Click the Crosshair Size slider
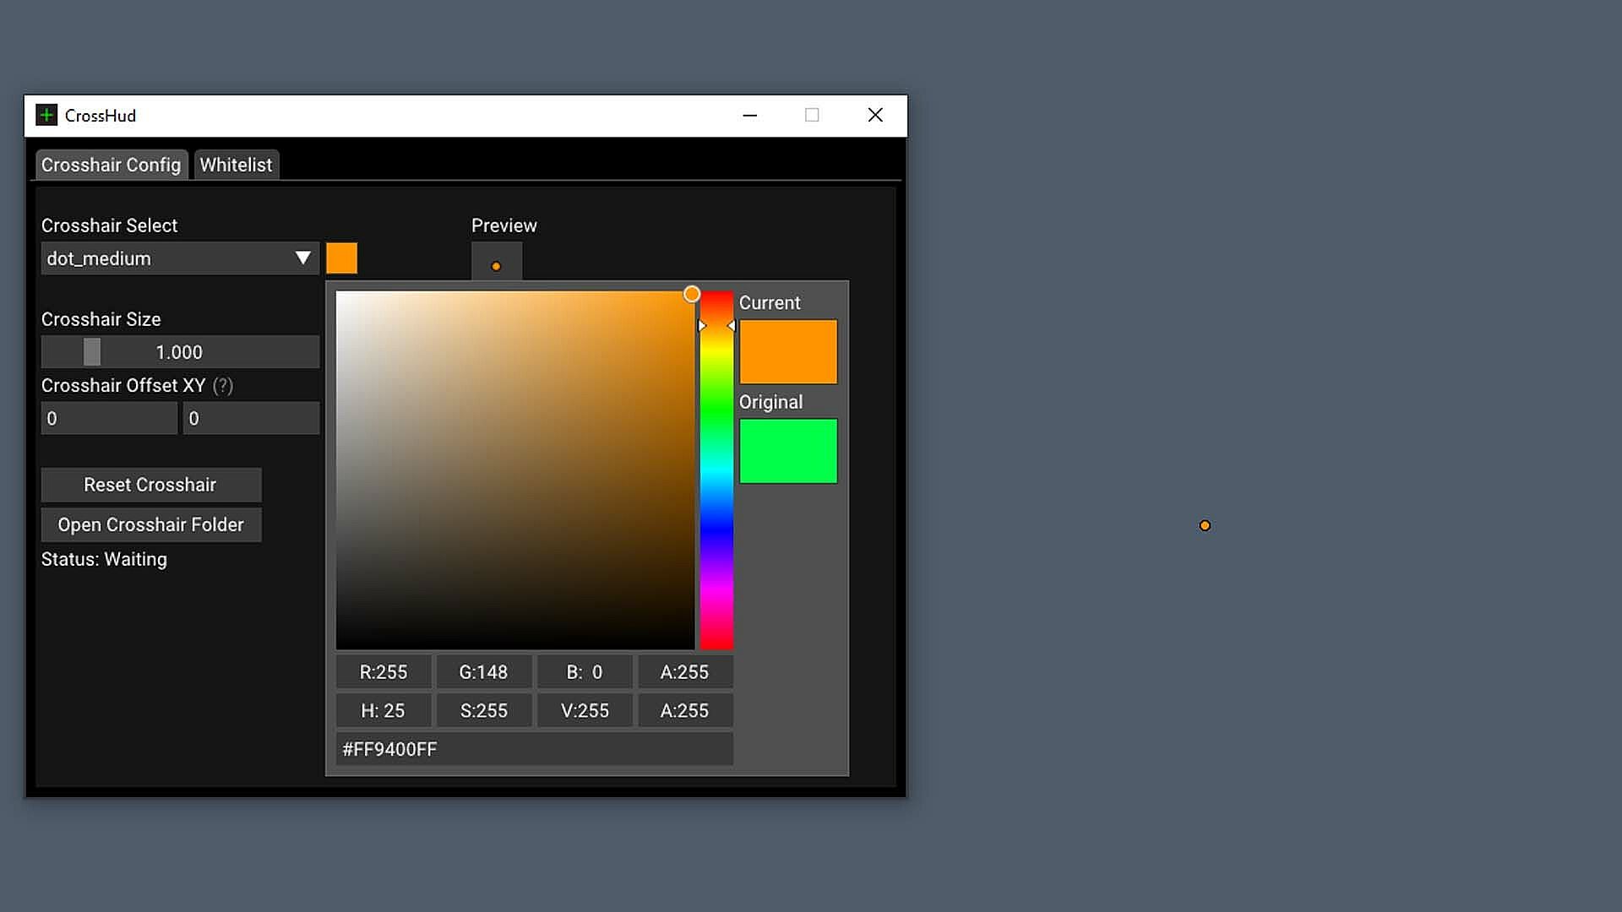 click(180, 352)
